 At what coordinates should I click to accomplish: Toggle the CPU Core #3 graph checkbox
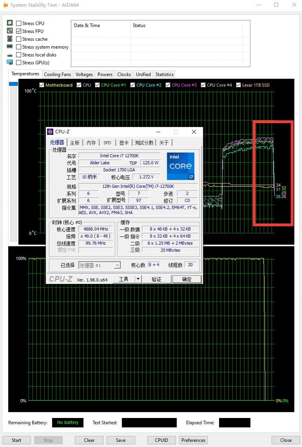point(168,85)
